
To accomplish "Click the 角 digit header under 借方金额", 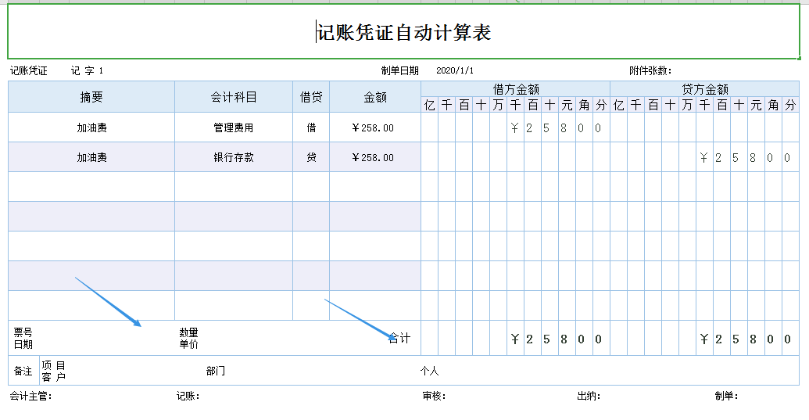I will 584,106.
